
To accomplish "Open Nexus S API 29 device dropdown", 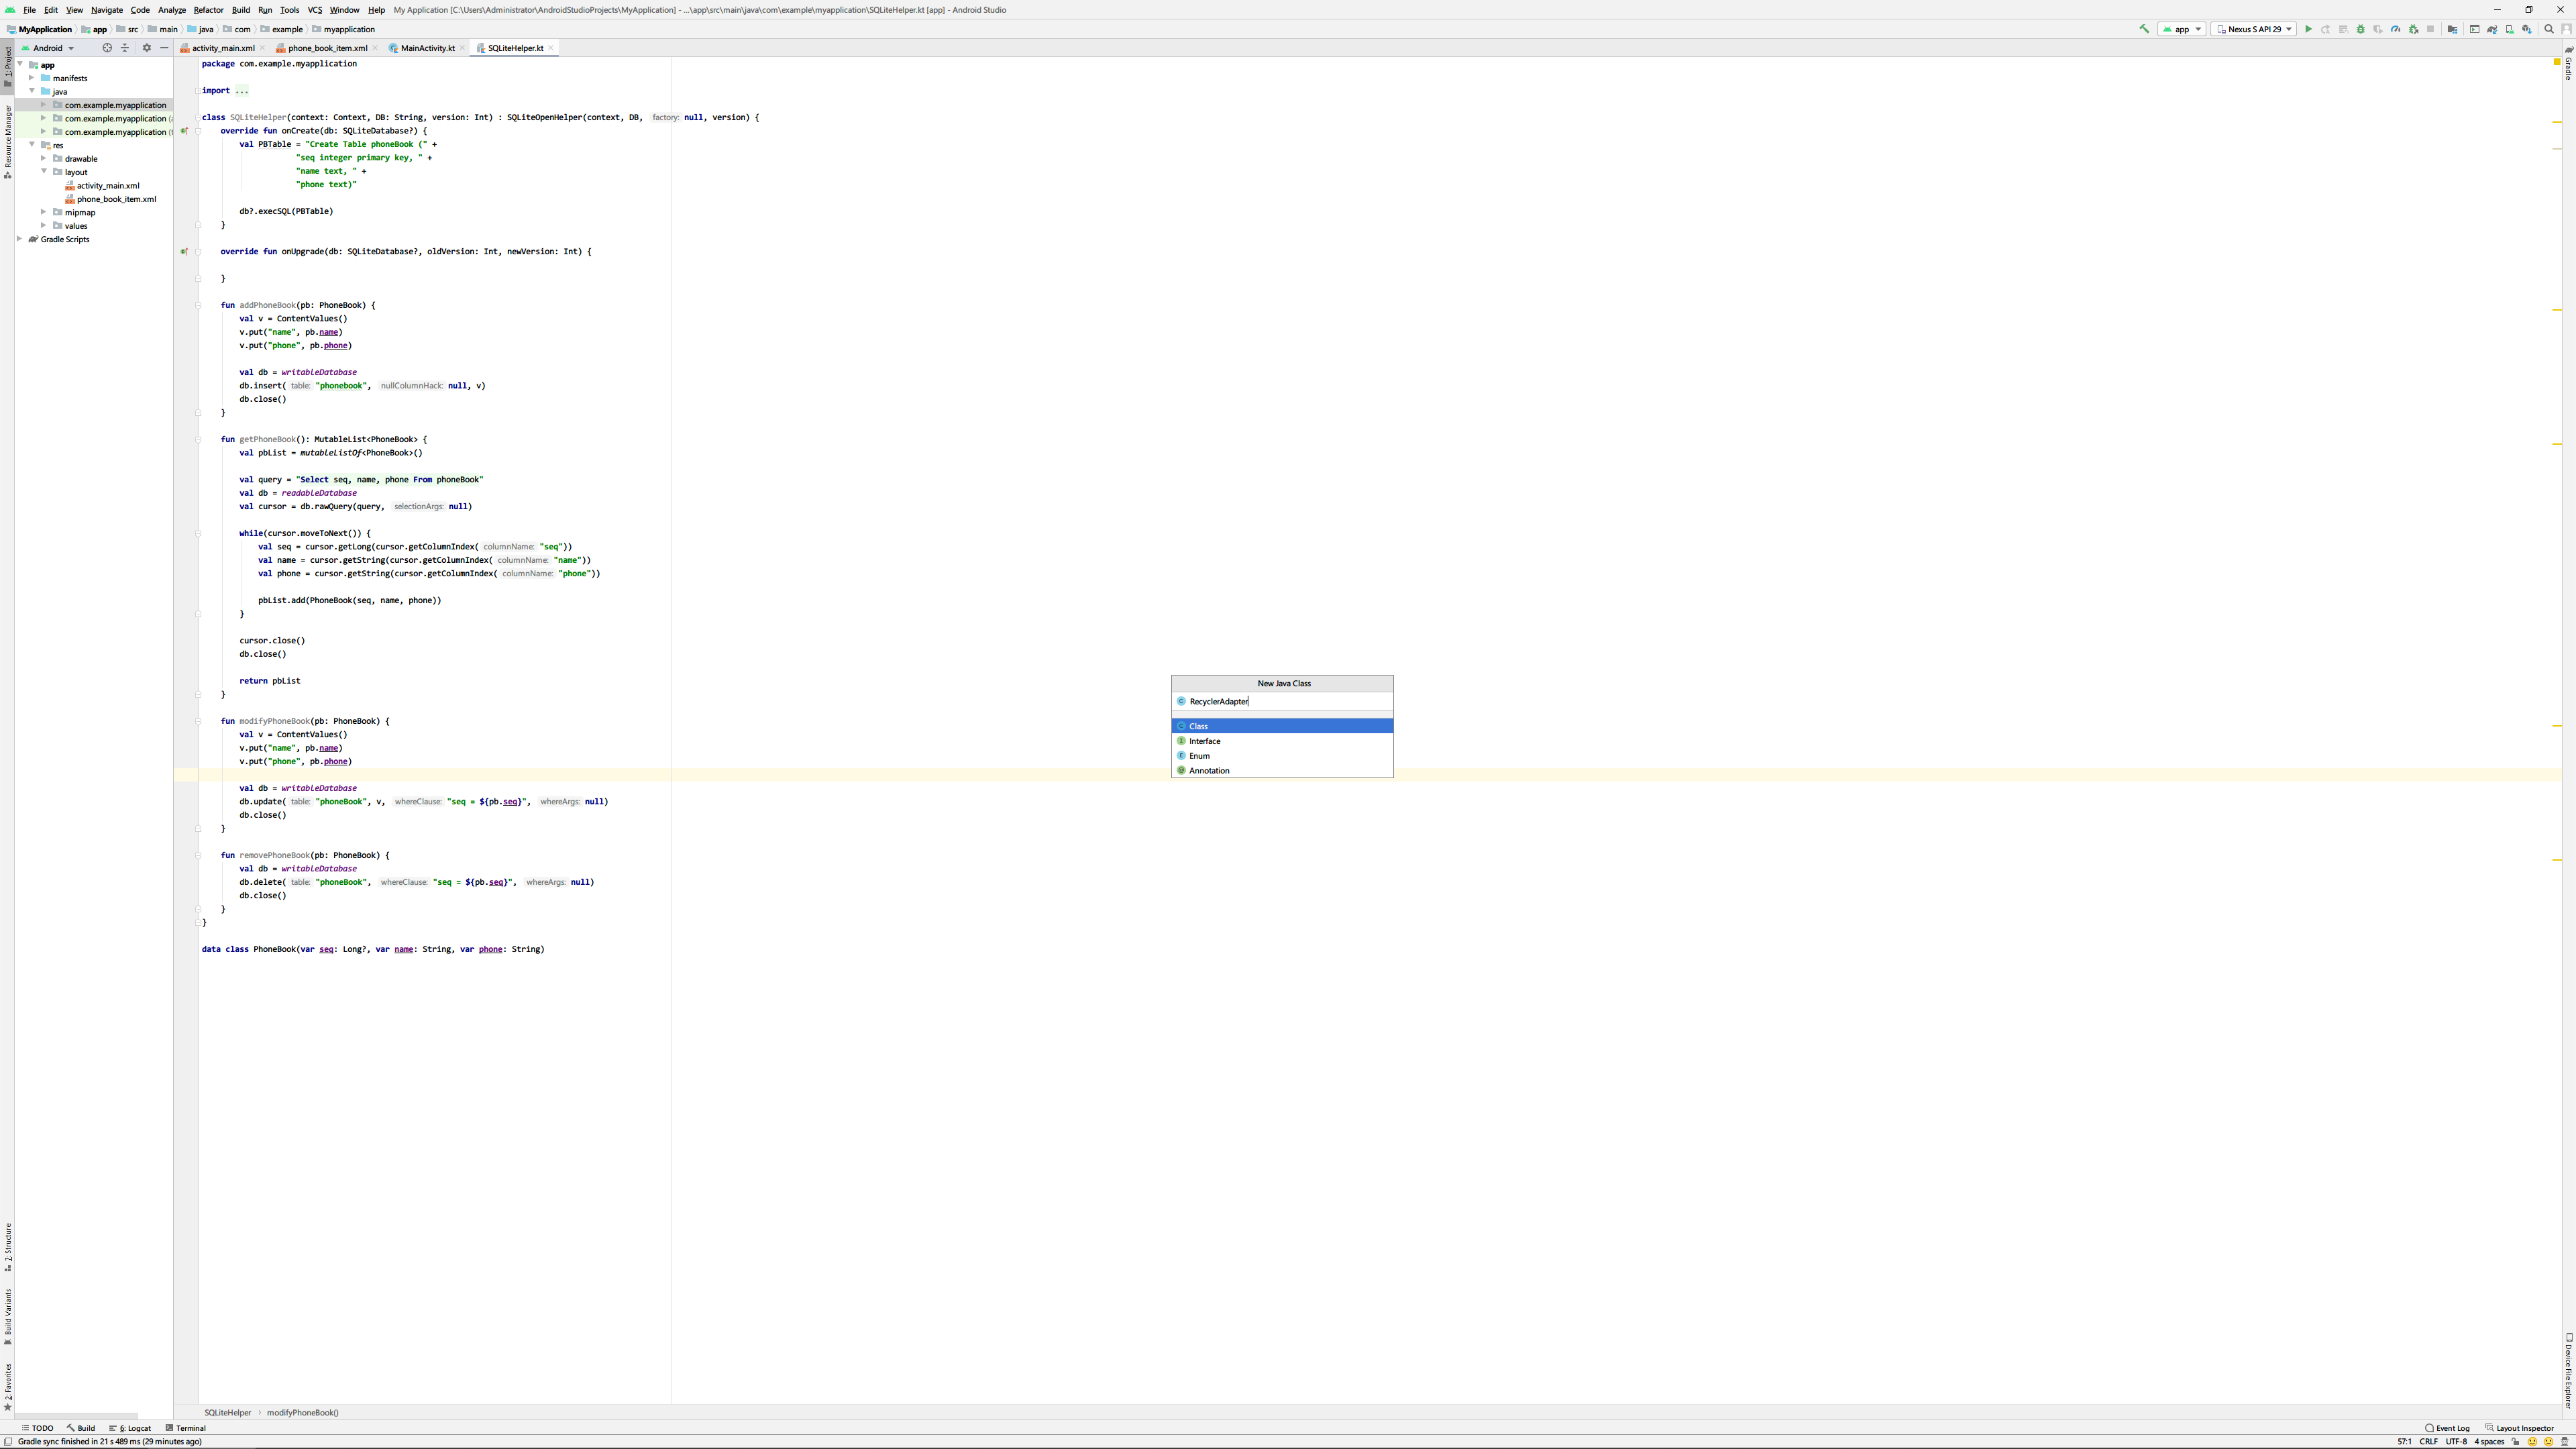I will tap(2253, 29).
